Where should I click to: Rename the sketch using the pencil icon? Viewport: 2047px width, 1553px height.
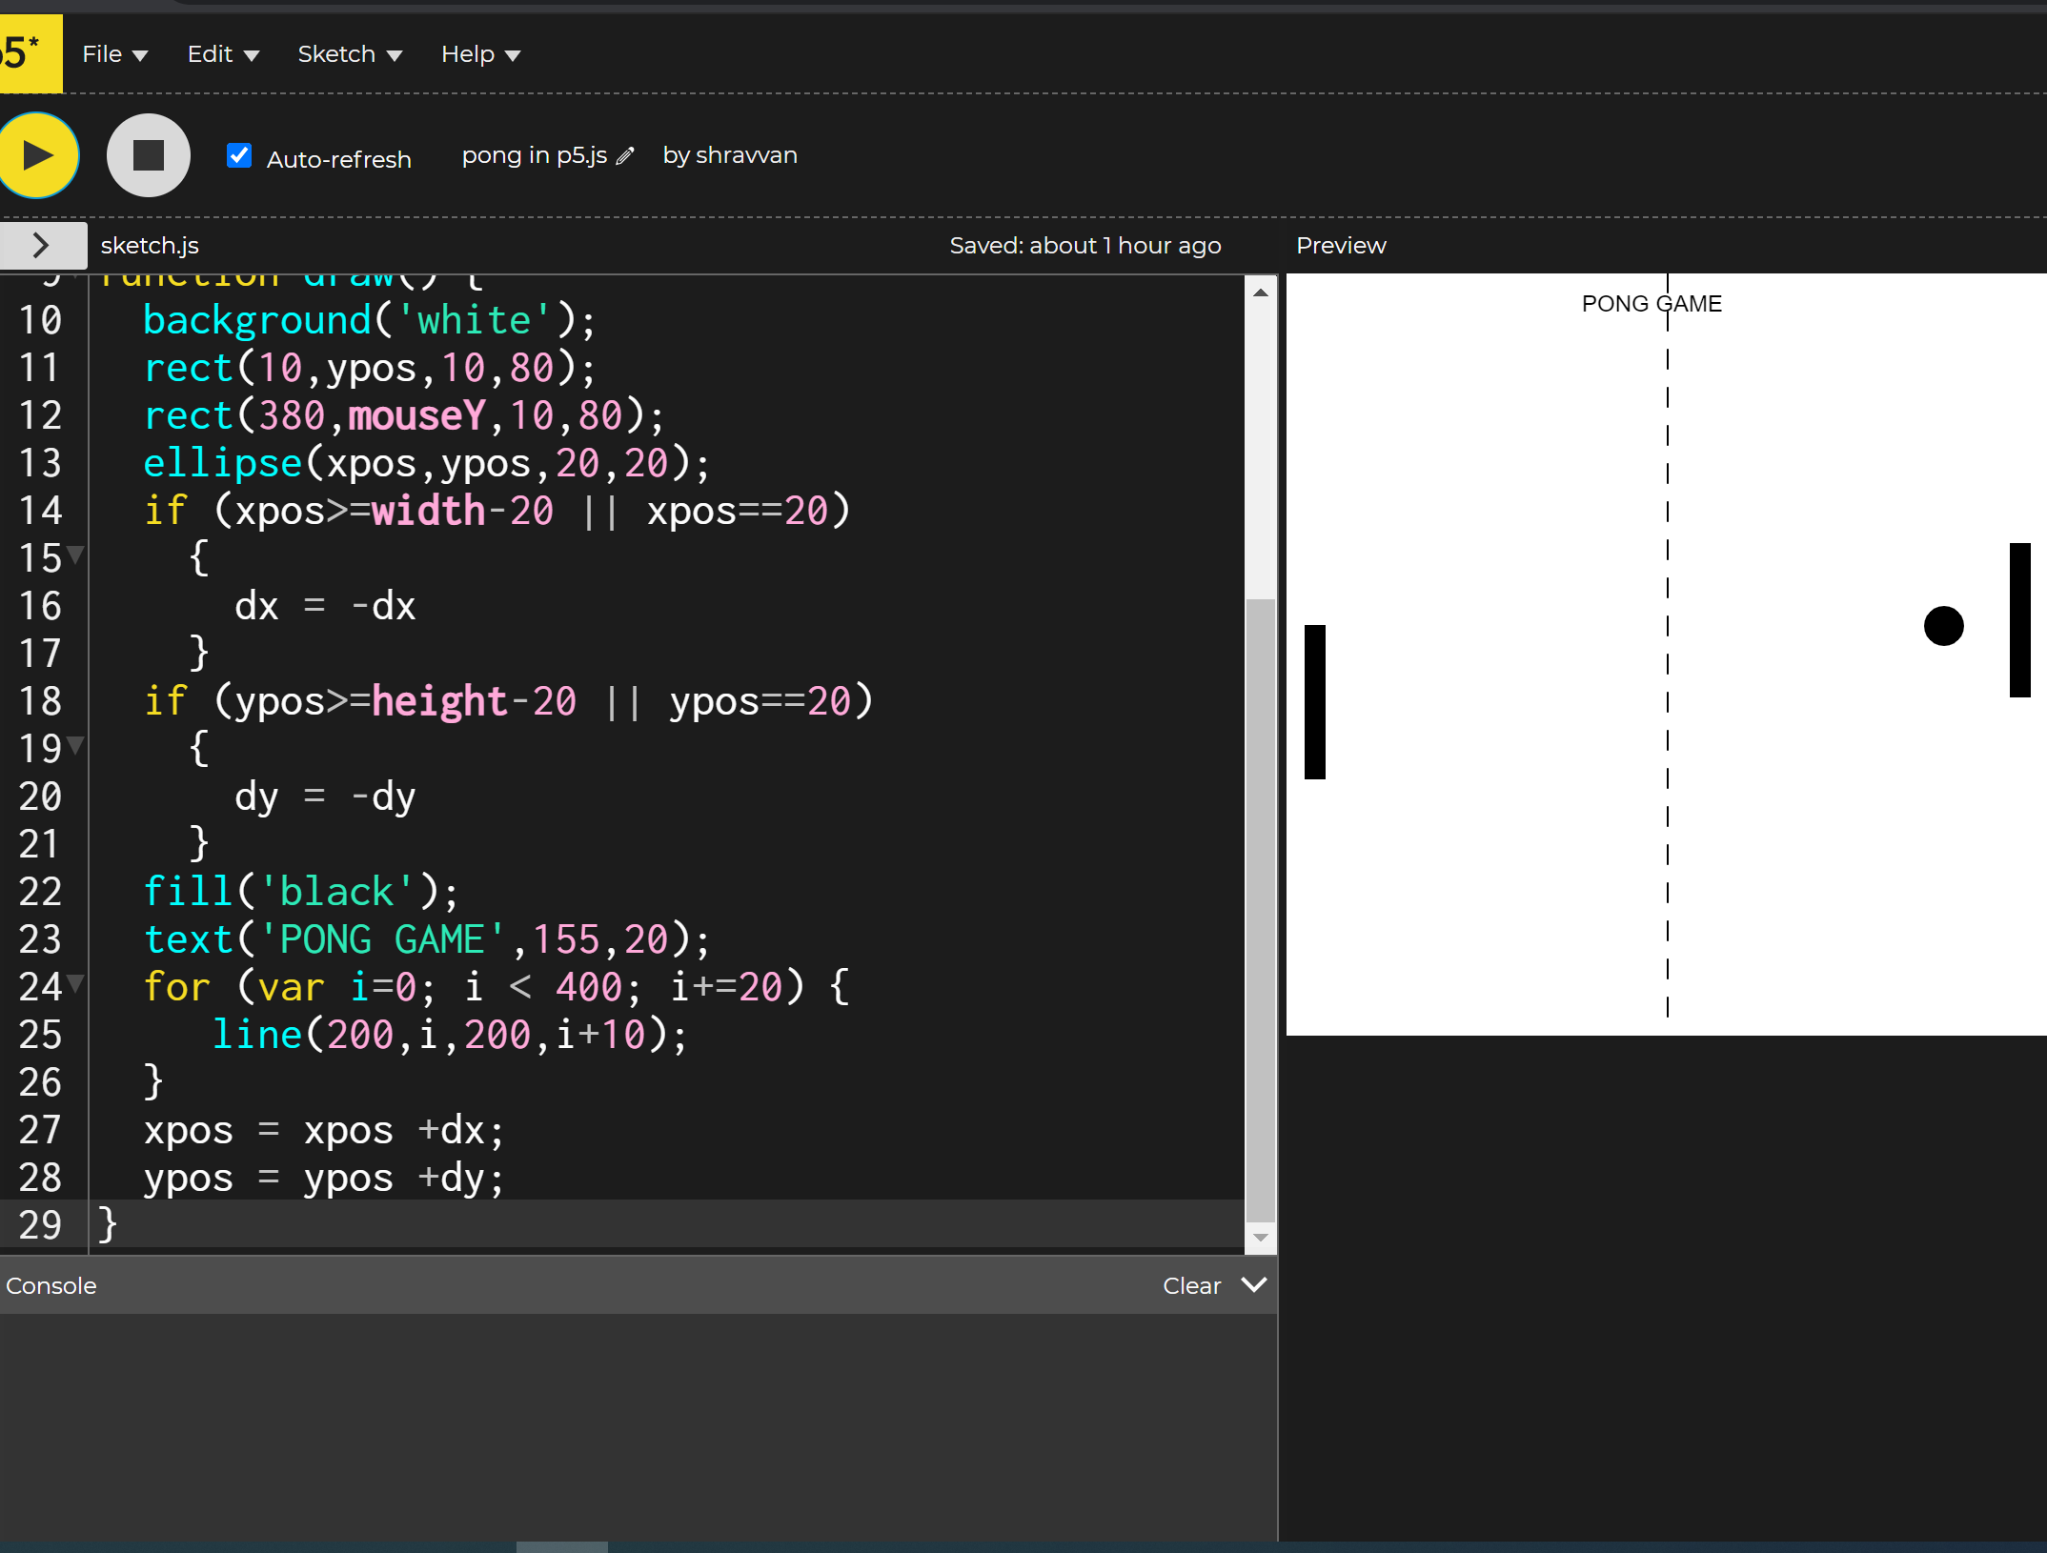coord(624,154)
